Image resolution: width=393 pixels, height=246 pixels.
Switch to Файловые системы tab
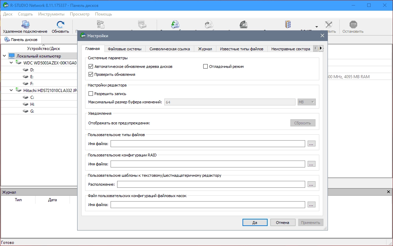125,49
